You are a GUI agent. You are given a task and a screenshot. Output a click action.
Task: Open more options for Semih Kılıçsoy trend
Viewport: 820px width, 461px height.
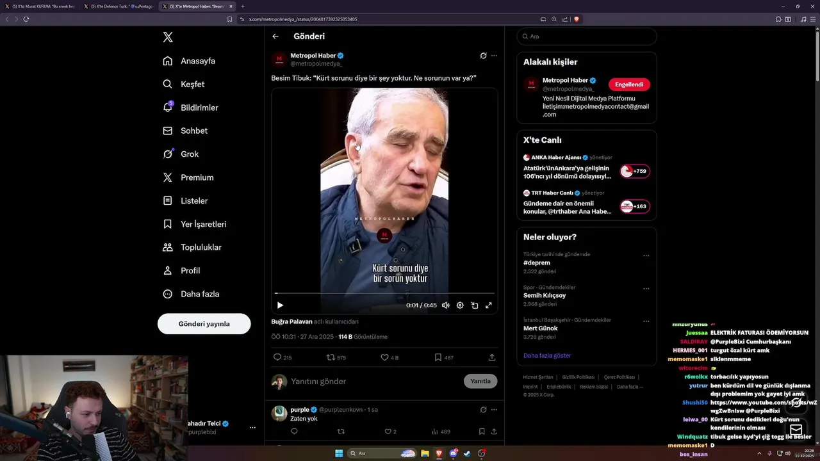[646, 288]
